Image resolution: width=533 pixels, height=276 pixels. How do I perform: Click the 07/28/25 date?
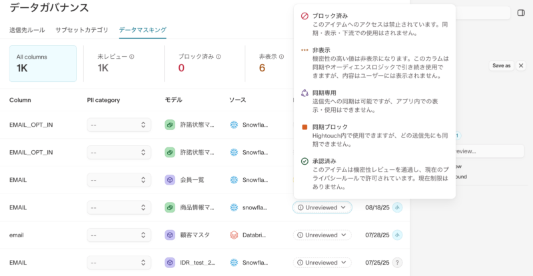pos(377,235)
